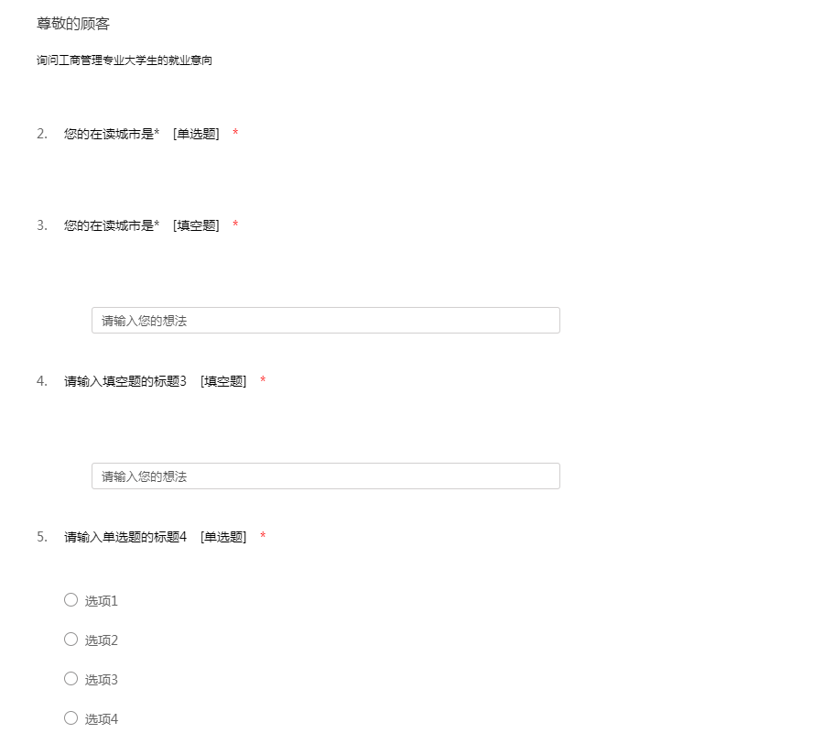
Task: Click the 选项2 label text
Action: [102, 640]
